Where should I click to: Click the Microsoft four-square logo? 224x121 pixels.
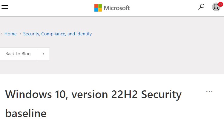pyautogui.click(x=98, y=8)
